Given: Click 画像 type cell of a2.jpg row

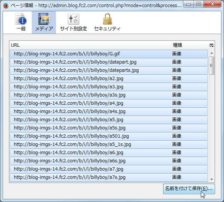Looking at the screenshot, I should tap(177, 79).
